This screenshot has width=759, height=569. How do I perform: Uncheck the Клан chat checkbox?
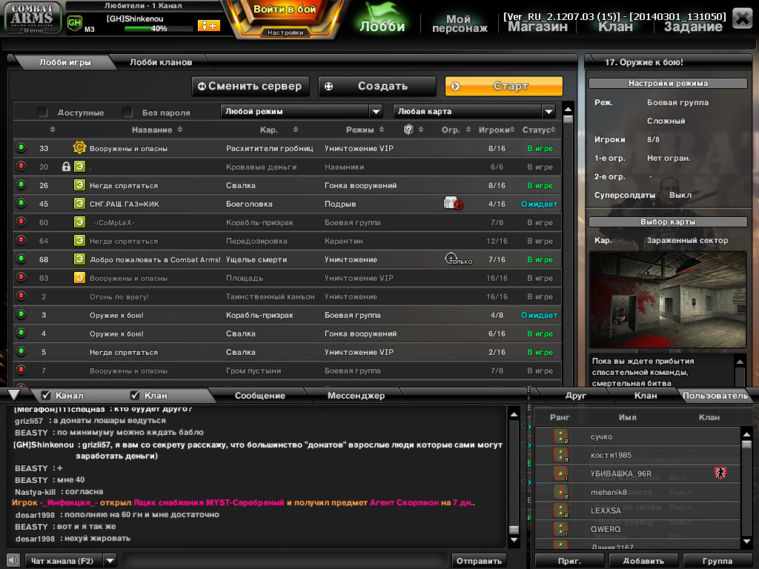point(135,396)
